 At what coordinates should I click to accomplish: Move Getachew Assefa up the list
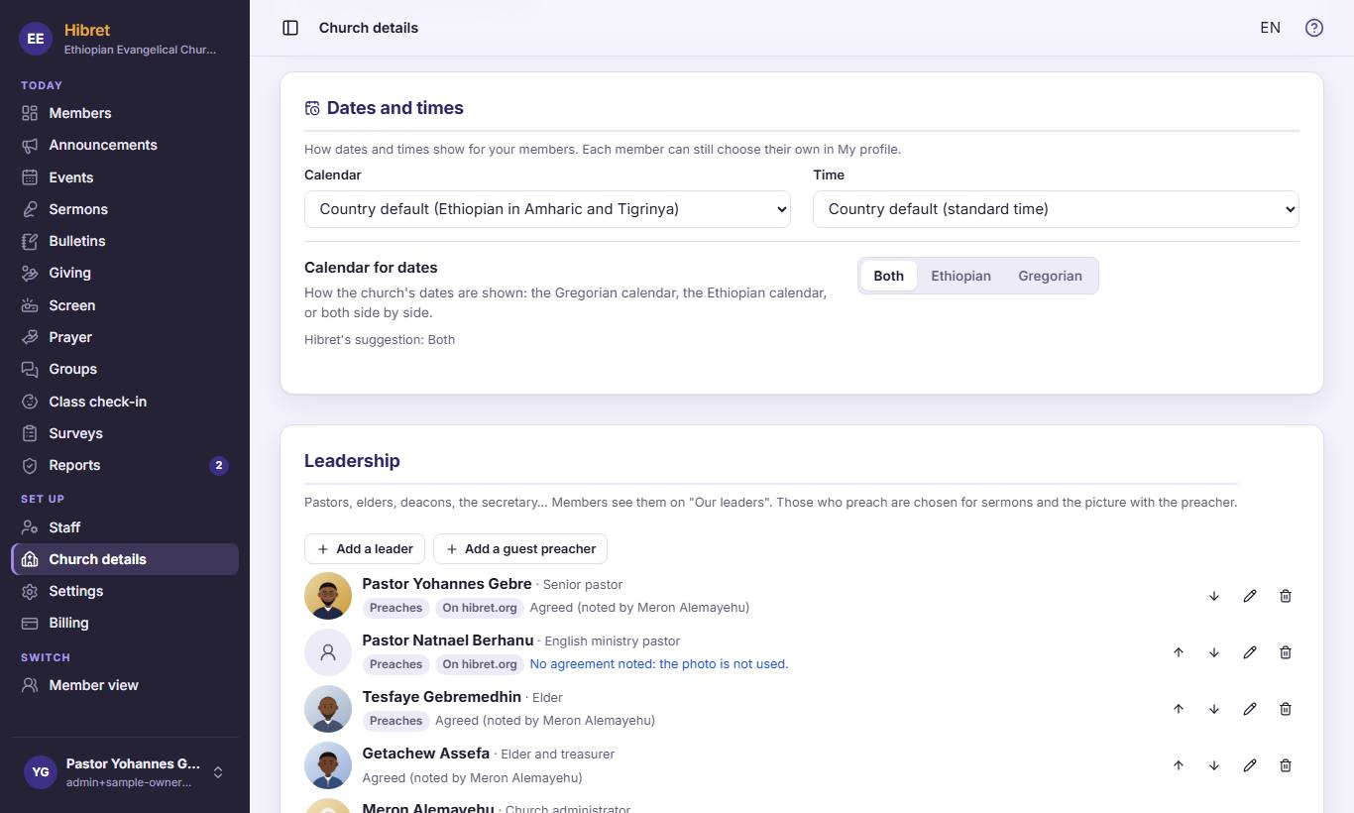coord(1179,765)
